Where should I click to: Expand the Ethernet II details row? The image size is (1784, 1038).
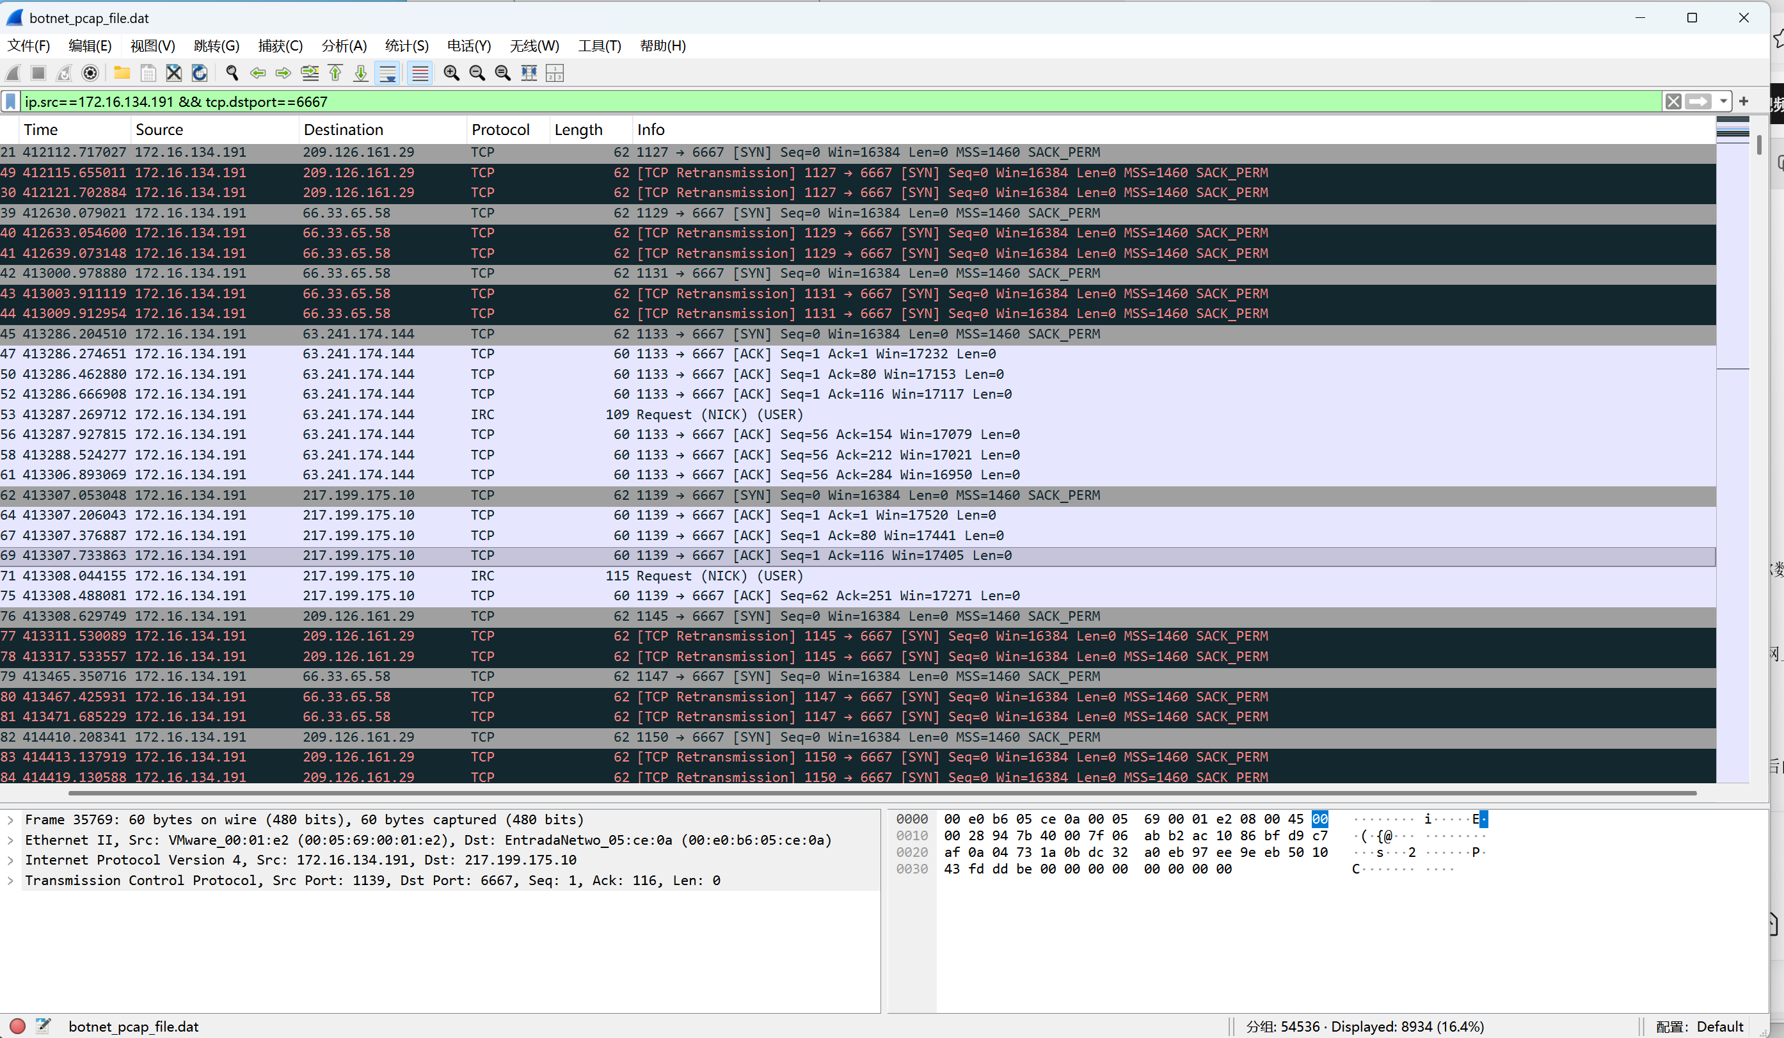(x=11, y=840)
